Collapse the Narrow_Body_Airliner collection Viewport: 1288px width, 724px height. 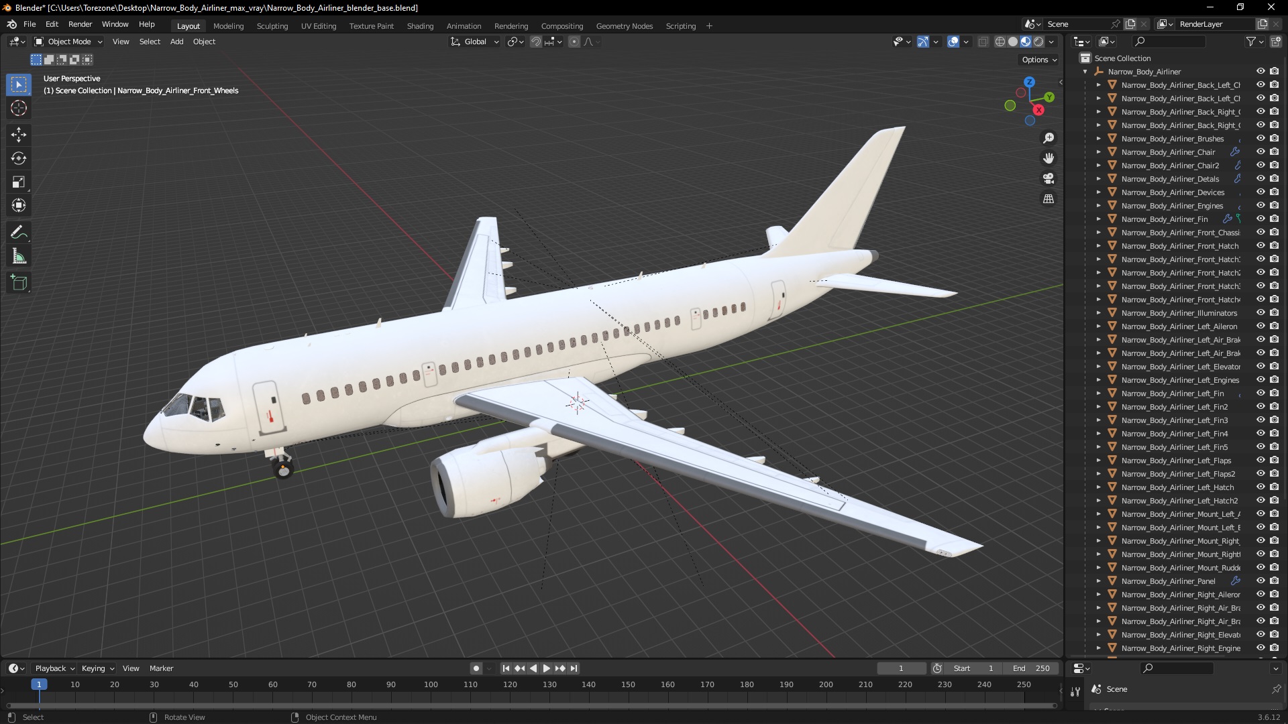coord(1085,72)
